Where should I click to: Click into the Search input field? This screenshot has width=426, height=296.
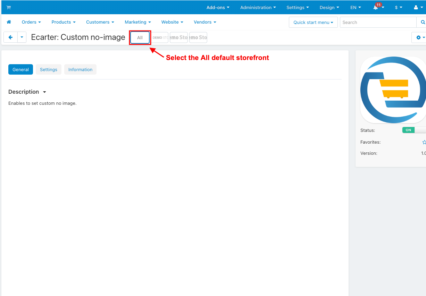pos(378,22)
